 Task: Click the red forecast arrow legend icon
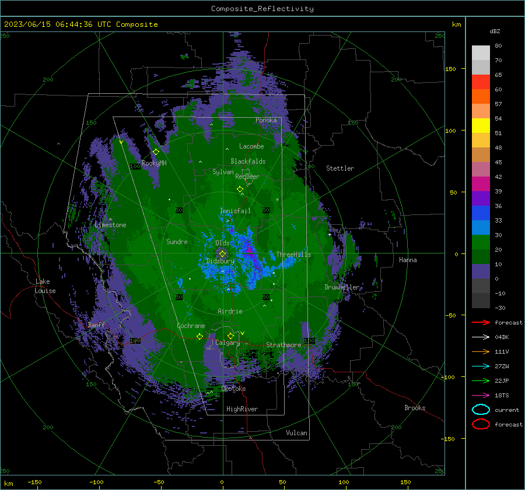pos(481,322)
